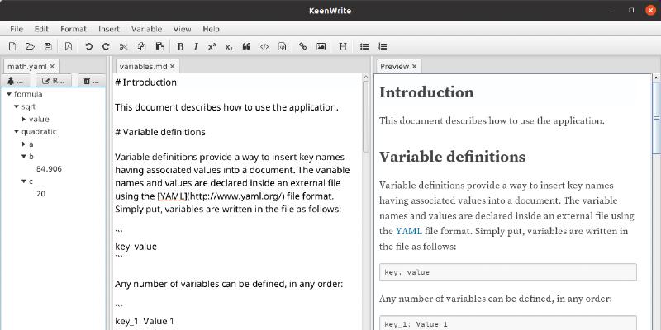Open the Help menu
Image resolution: width=661 pixels, height=330 pixels.
211,29
